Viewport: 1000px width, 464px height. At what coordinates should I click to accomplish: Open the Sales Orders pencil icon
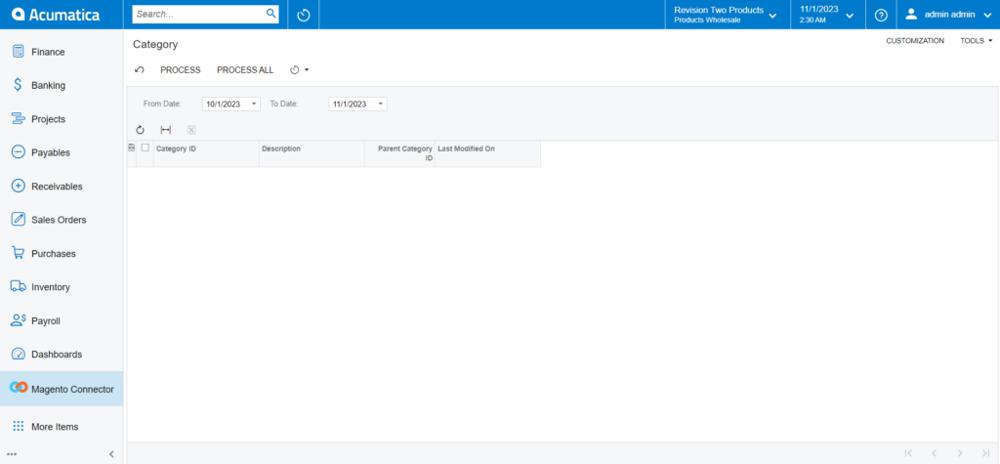(19, 220)
